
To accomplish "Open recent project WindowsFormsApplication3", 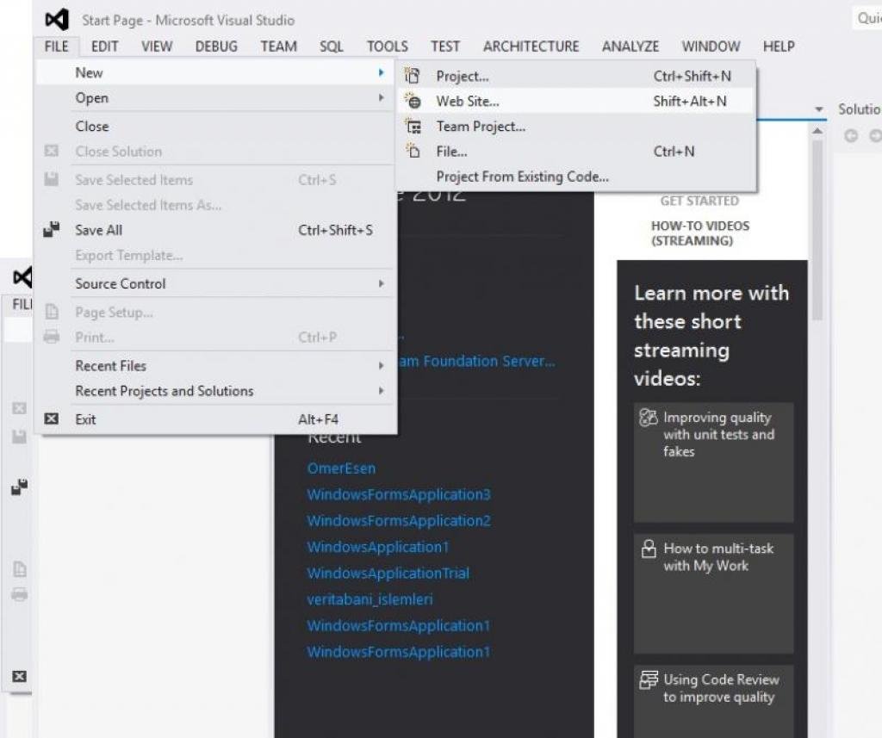I will [x=399, y=494].
